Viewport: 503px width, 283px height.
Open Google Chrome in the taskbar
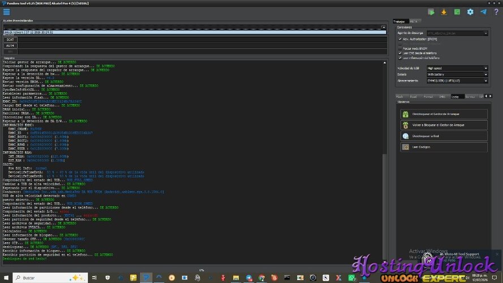click(x=262, y=277)
